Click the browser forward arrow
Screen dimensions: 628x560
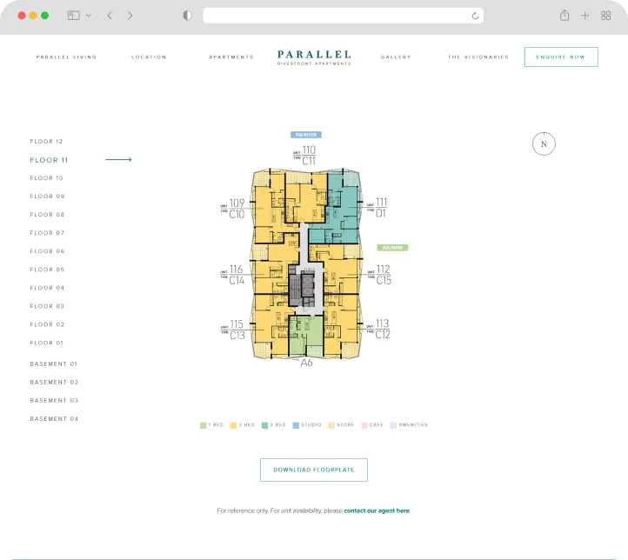pyautogui.click(x=130, y=16)
